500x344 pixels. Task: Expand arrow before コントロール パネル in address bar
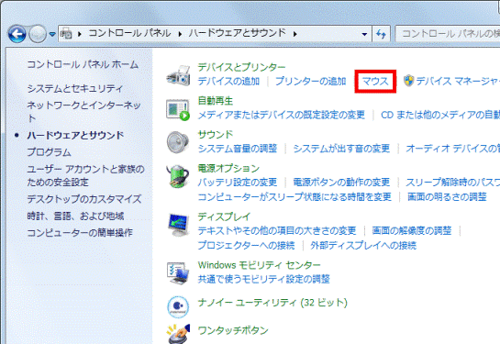(x=80, y=34)
